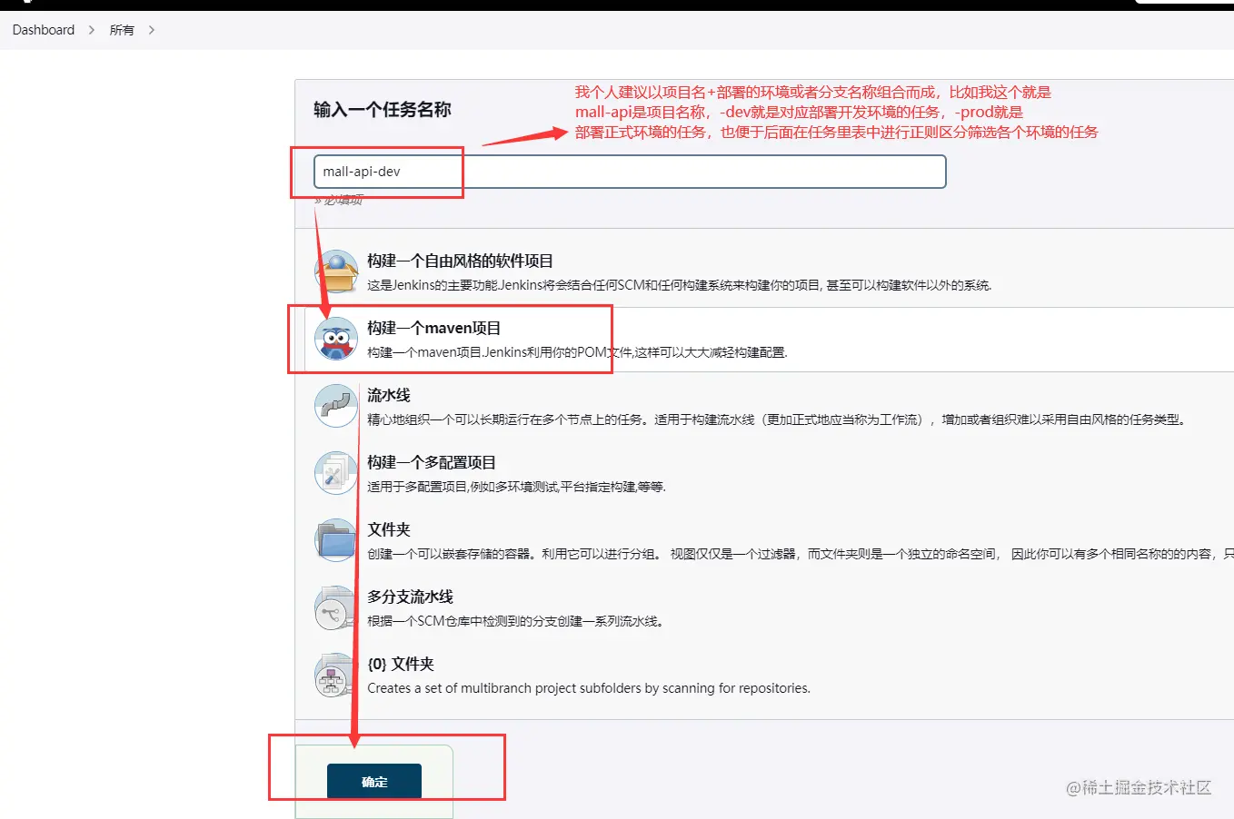This screenshot has width=1234, height=819.
Task: Expand the chevron after Dashboard breadcrumb
Action: pyautogui.click(x=92, y=30)
